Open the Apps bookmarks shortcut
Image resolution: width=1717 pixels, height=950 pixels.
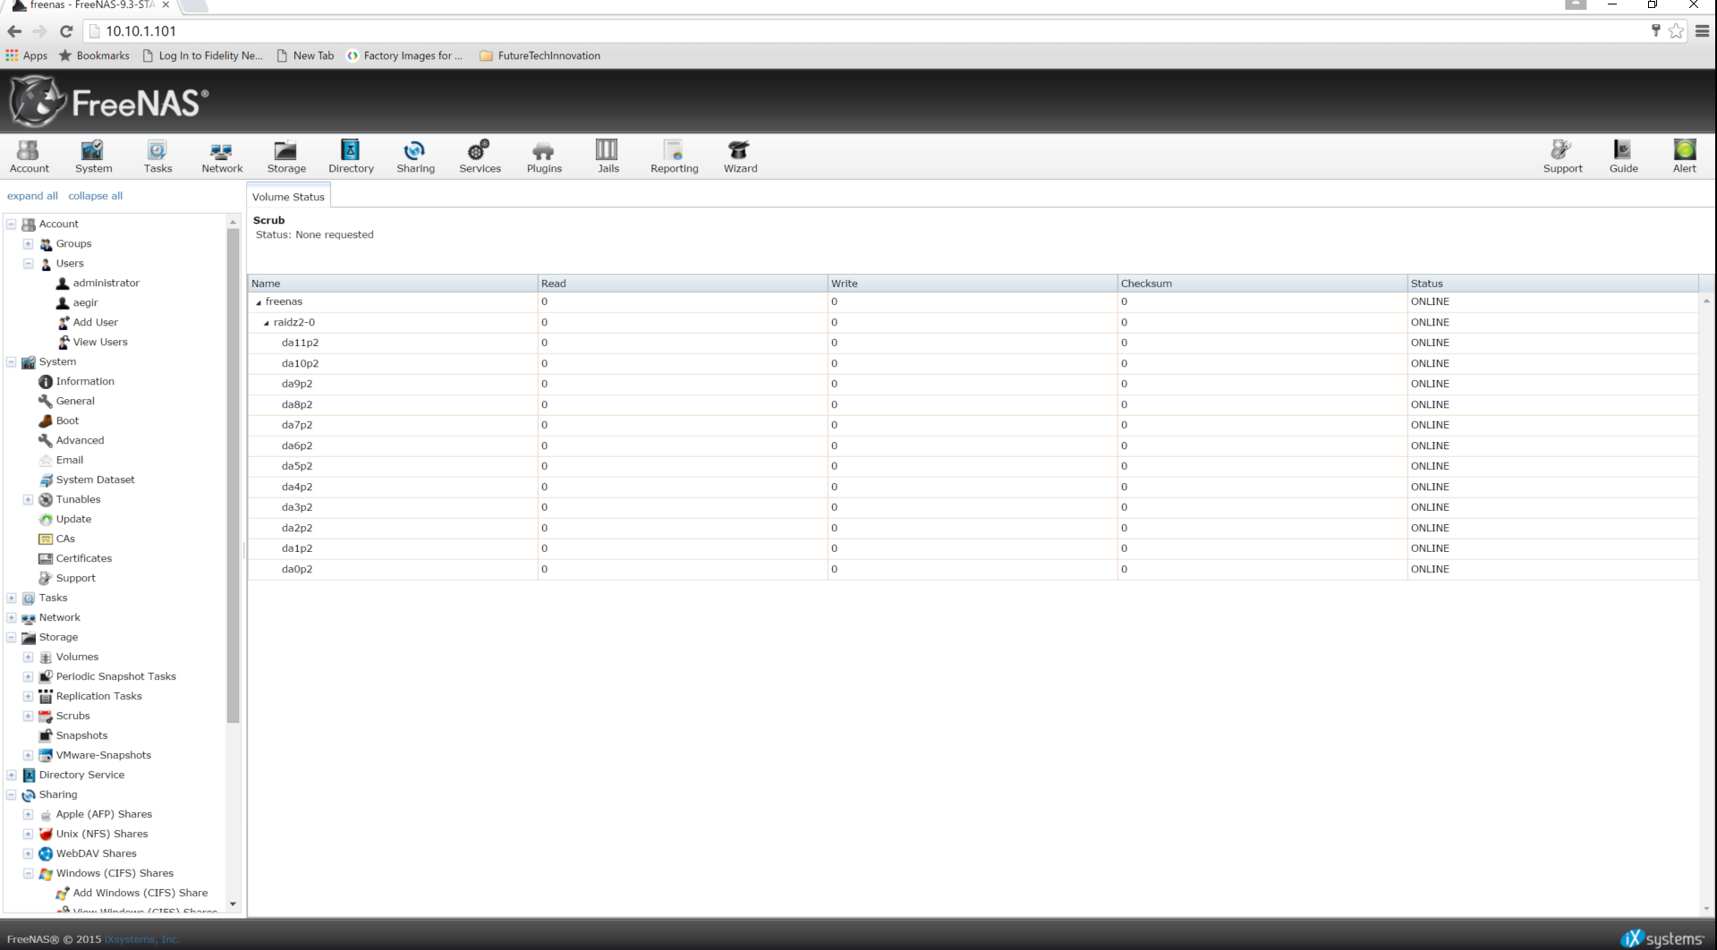click(27, 55)
